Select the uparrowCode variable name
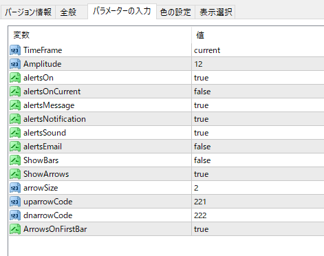The height and width of the screenshot is (256, 324). [48, 202]
